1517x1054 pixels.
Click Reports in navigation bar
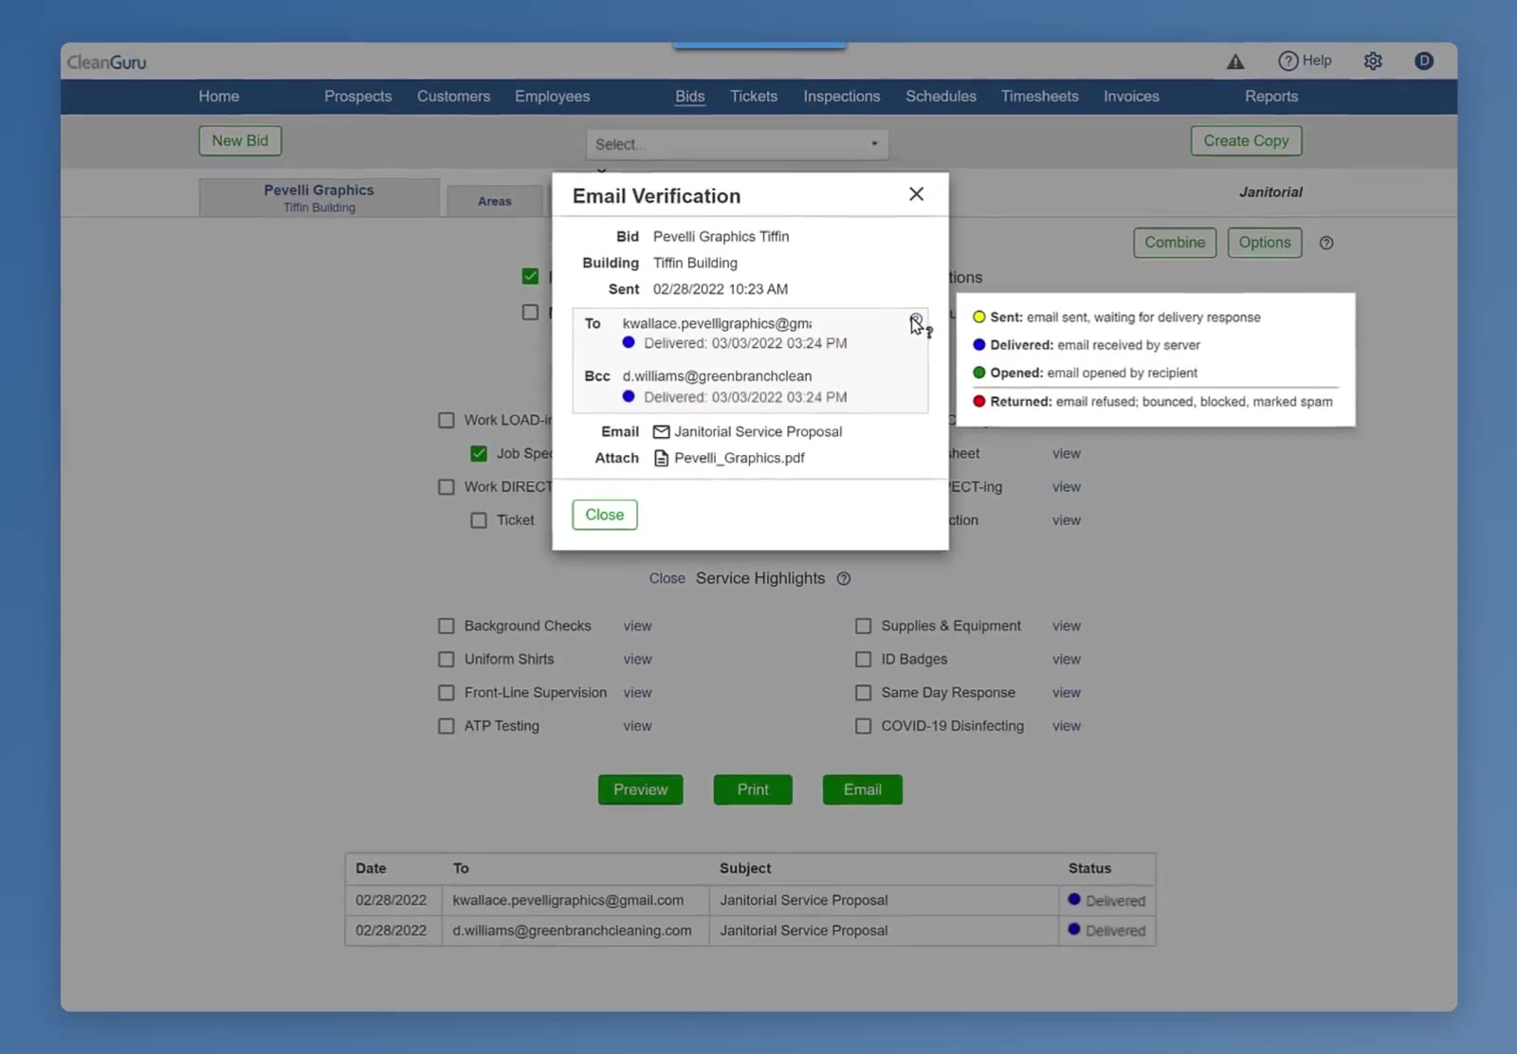pos(1271,97)
